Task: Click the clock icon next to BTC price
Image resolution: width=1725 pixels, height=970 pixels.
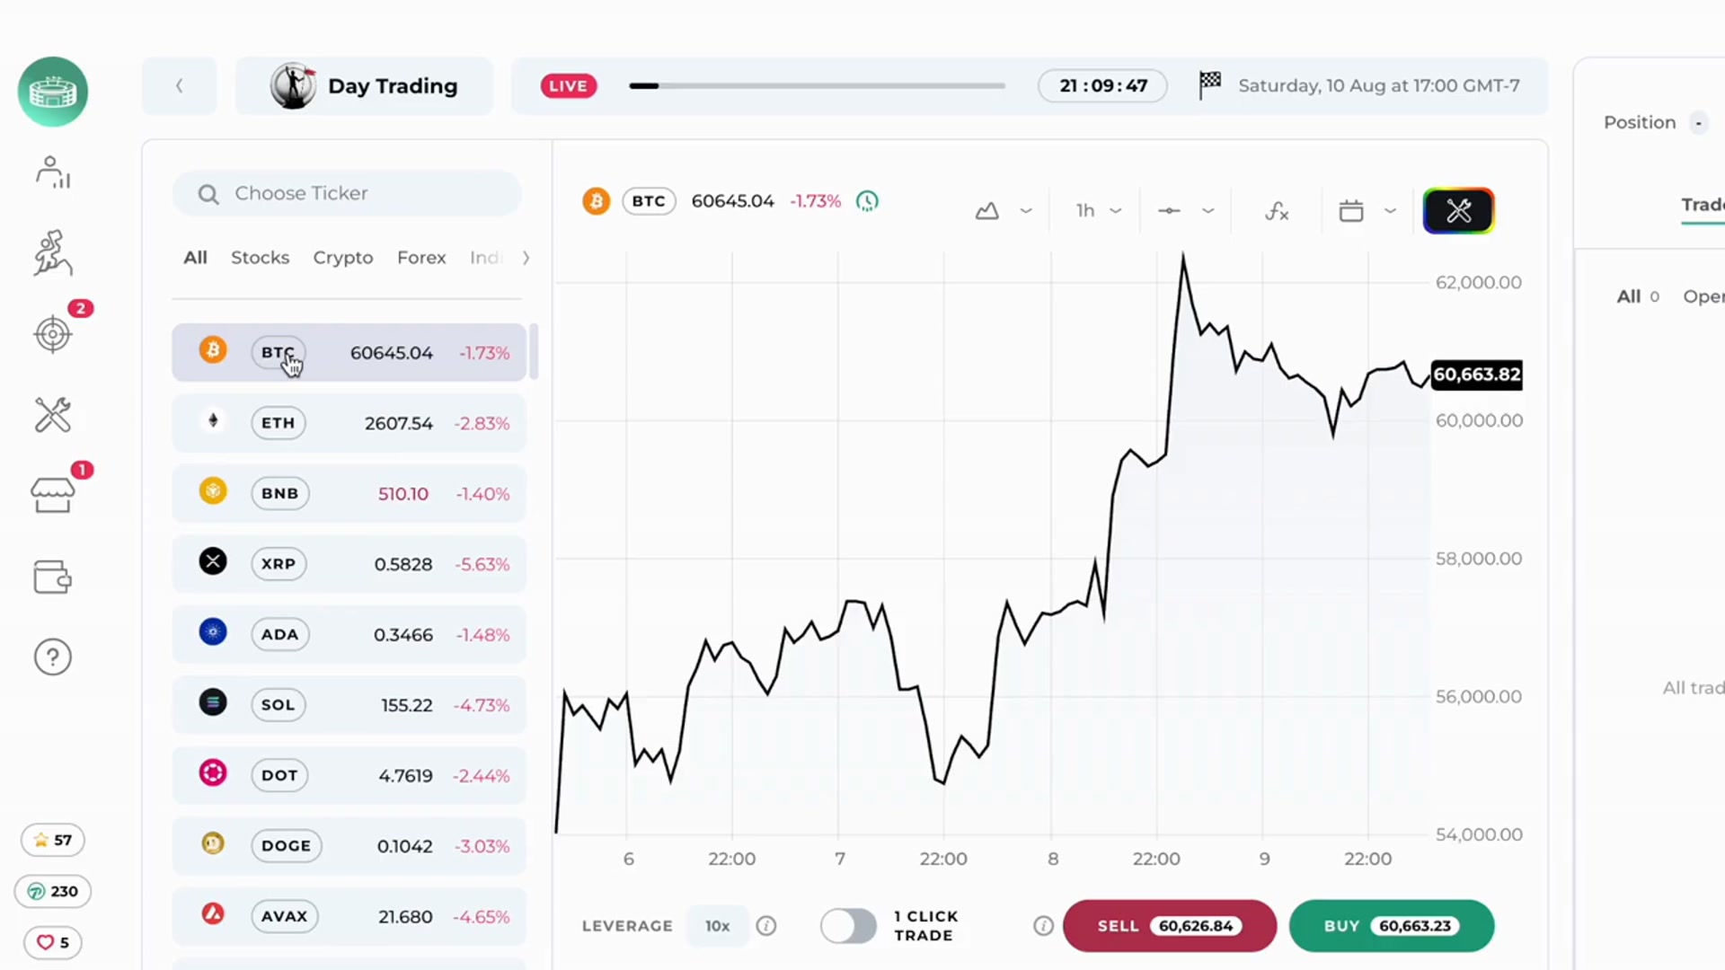Action: pyautogui.click(x=866, y=200)
